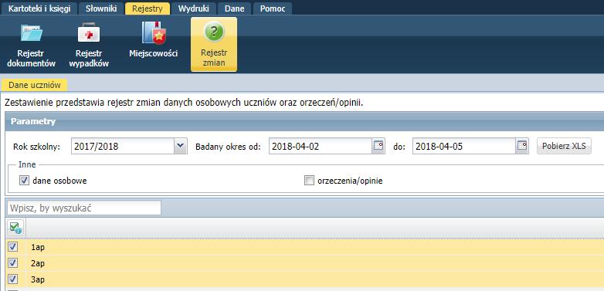The image size is (604, 291).
Task: Select the 1ap row text
Action: pos(38,247)
